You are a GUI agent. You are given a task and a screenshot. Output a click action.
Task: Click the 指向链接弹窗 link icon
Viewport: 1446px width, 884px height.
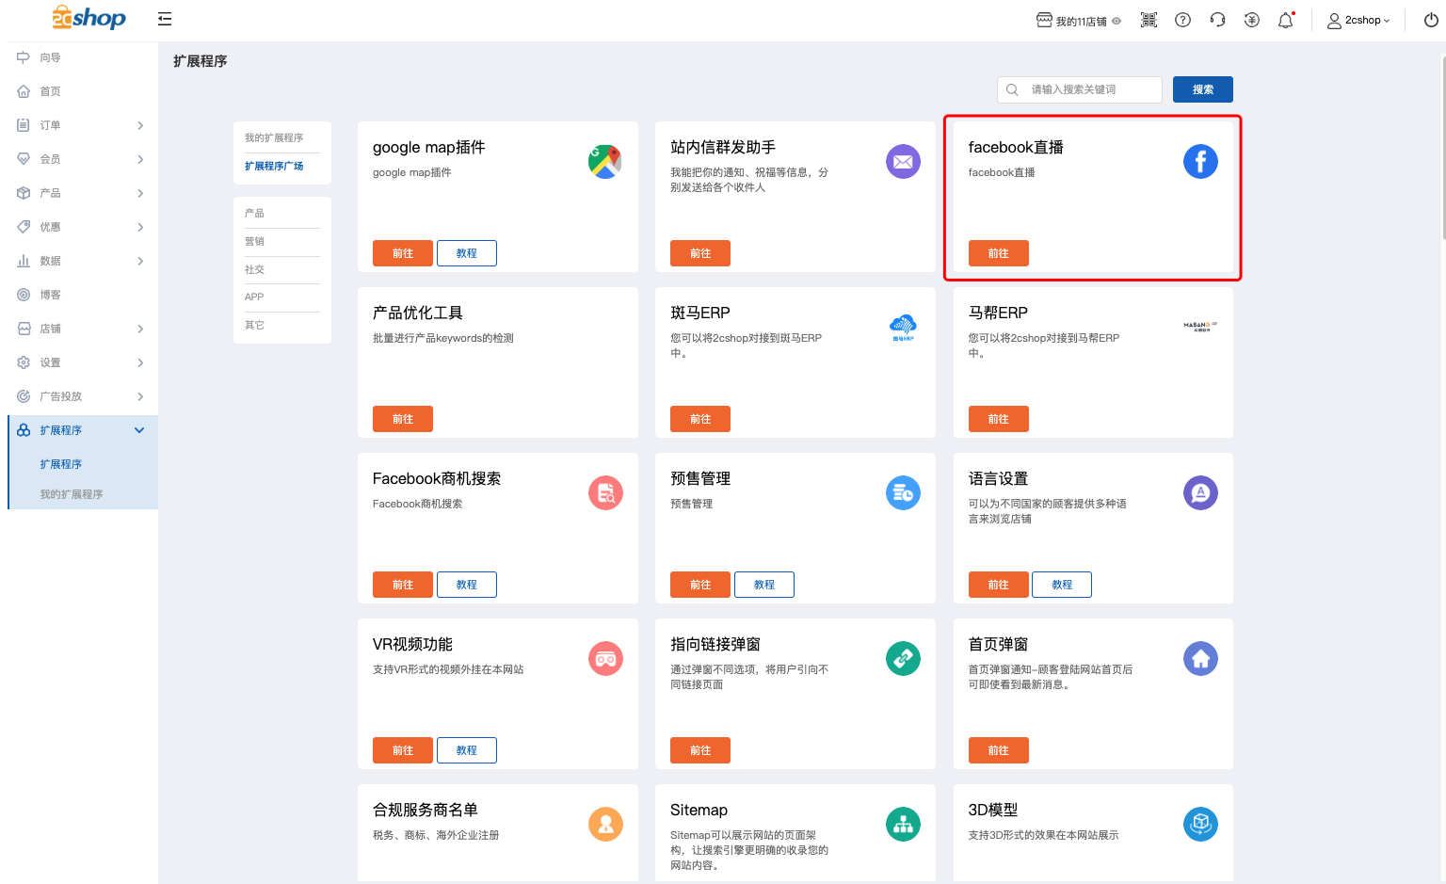(903, 659)
